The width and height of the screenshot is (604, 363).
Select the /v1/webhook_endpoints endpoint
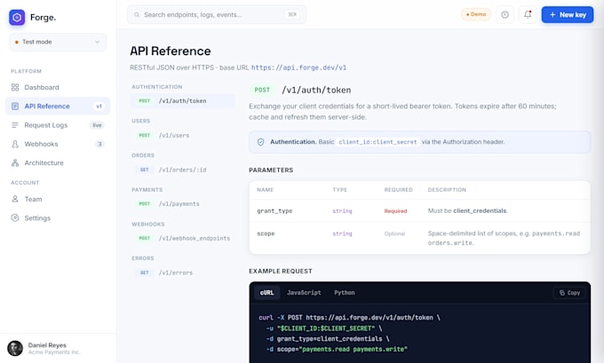(x=183, y=238)
